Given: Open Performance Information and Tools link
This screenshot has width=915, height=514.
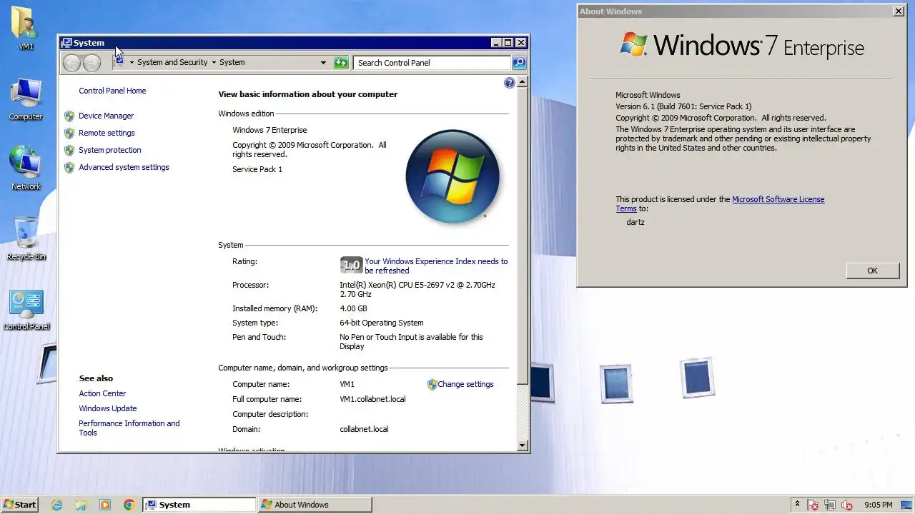Looking at the screenshot, I should click(129, 428).
